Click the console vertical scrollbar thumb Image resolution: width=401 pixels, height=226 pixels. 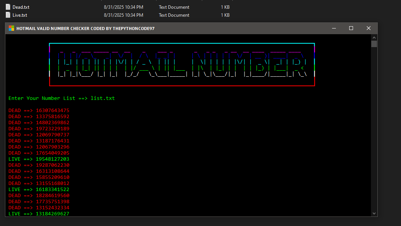374,44
